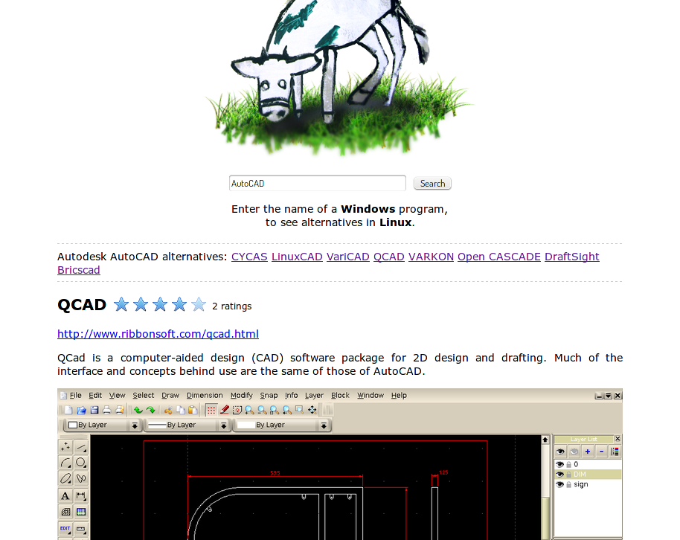Open the line type By Layer dropdown
Viewport: 680px width, 540px height.
pos(282,425)
